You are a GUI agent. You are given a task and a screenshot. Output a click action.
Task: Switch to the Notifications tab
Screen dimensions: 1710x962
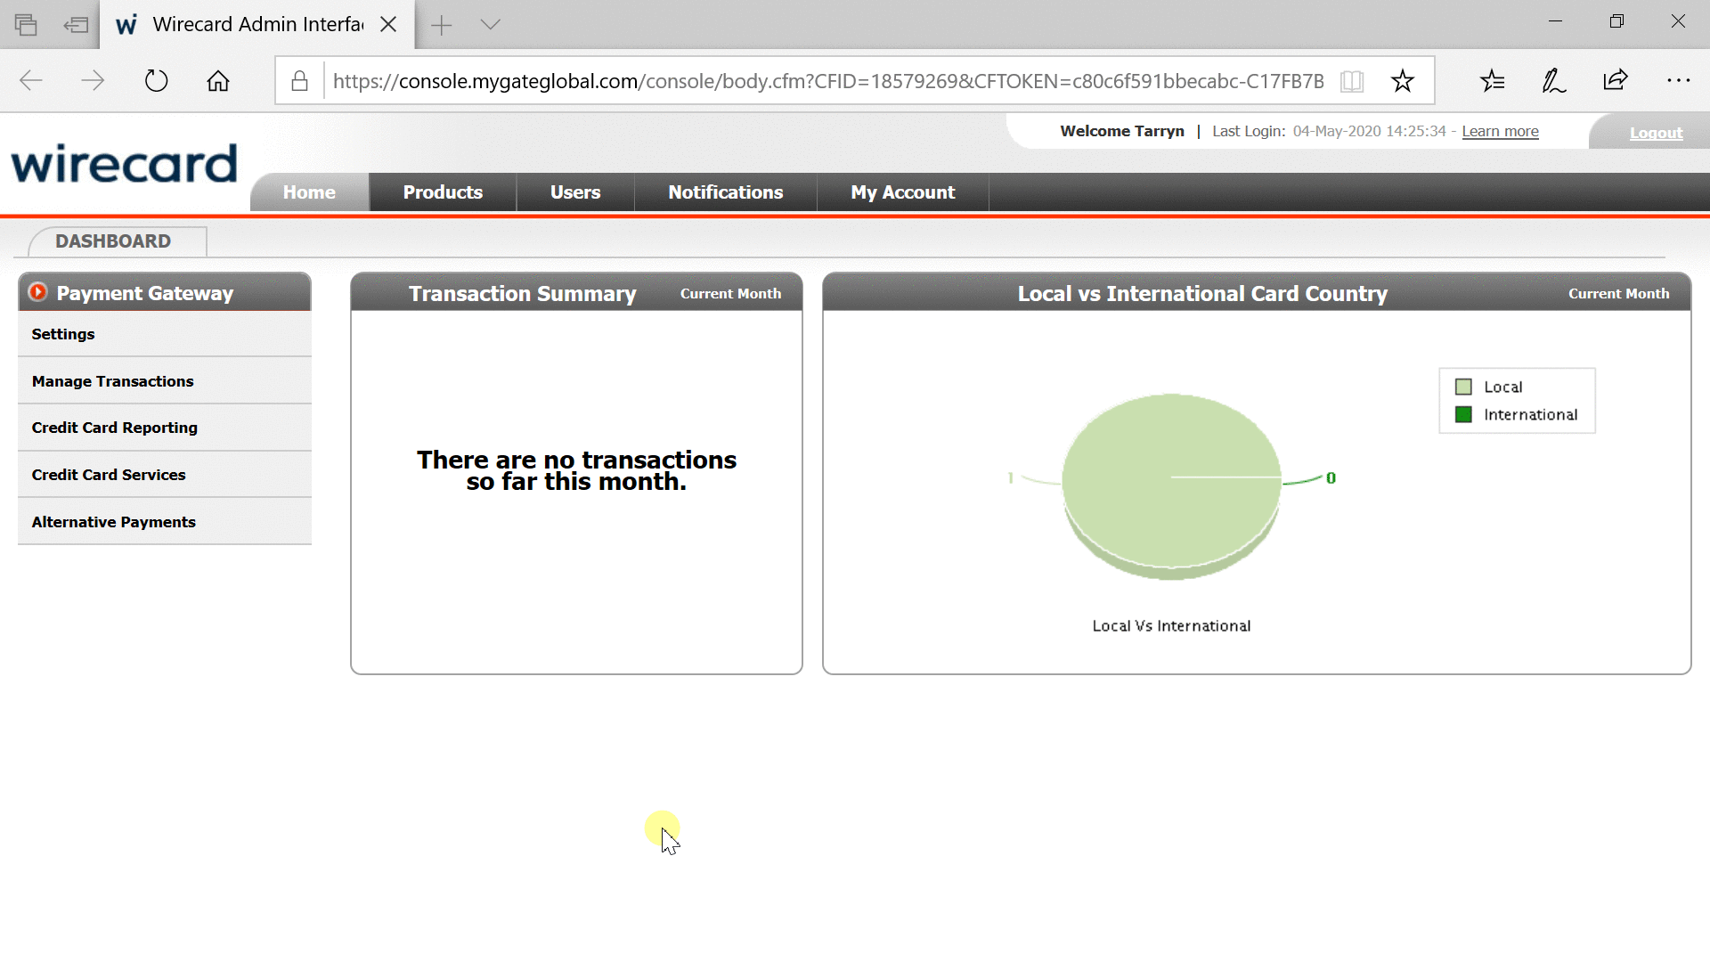point(725,192)
